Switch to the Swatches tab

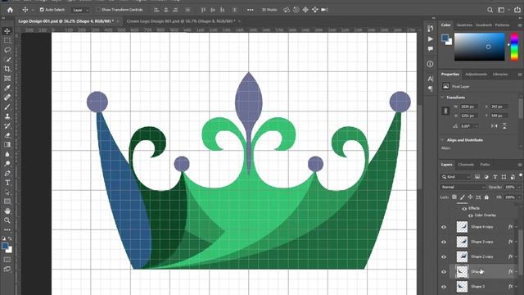pyautogui.click(x=464, y=25)
